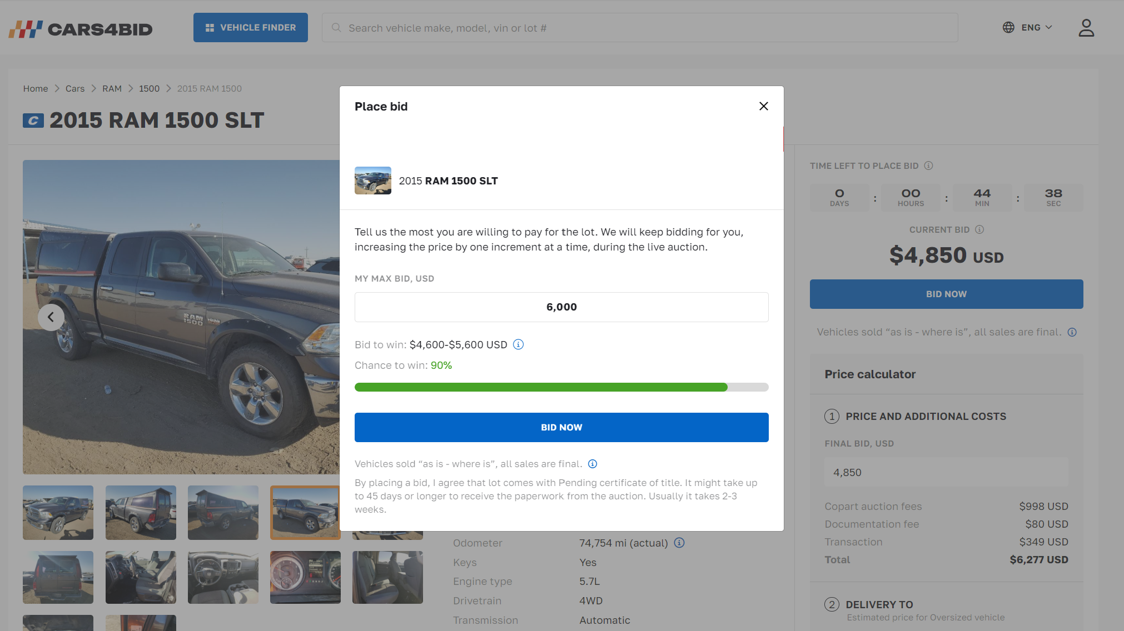The width and height of the screenshot is (1124, 631).
Task: Click the search magnifier icon
Action: point(336,28)
